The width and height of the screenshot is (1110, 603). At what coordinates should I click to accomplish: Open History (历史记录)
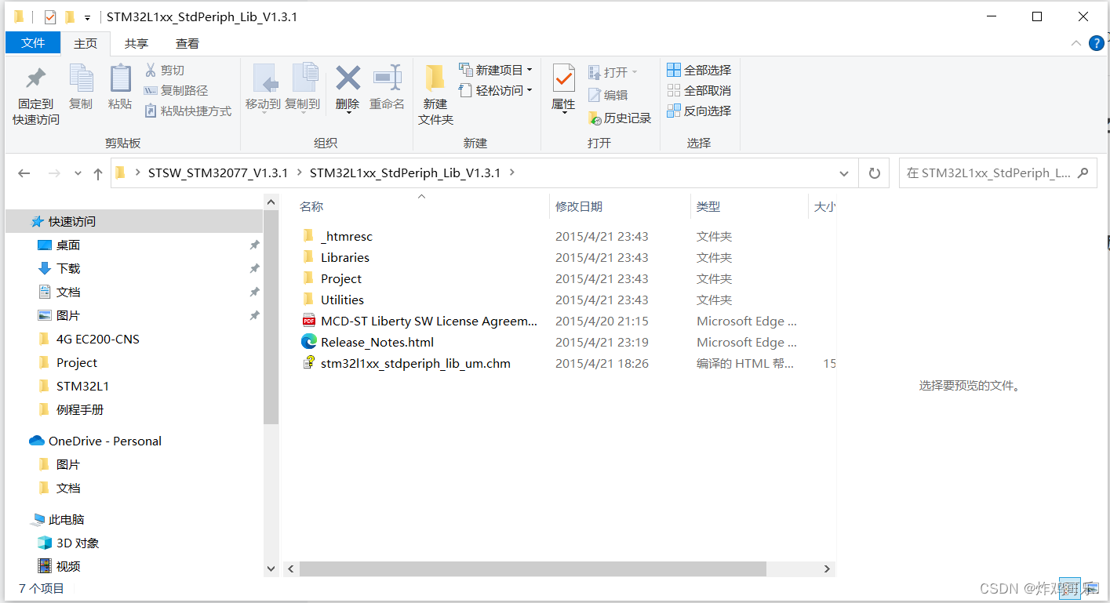620,118
